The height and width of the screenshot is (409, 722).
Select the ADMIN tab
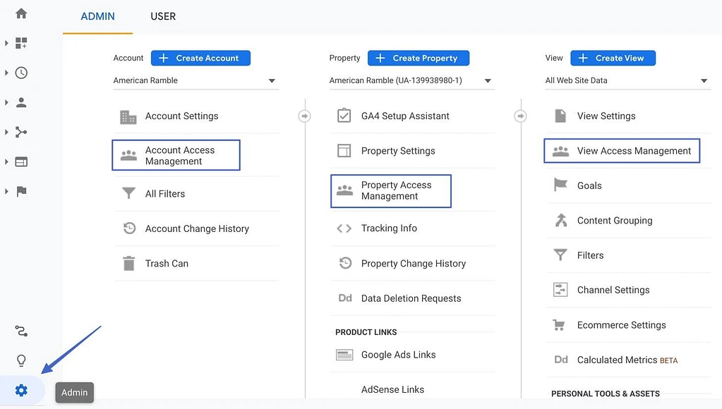point(97,16)
